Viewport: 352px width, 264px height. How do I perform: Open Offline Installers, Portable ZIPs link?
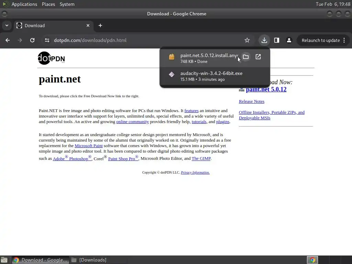pyautogui.click(x=272, y=115)
